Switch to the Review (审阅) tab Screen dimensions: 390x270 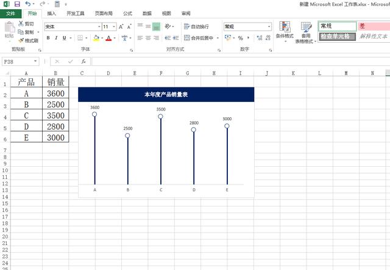pos(186,13)
